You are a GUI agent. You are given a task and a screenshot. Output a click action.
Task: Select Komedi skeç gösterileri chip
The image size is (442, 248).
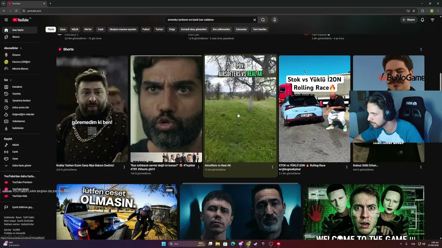[194, 29]
